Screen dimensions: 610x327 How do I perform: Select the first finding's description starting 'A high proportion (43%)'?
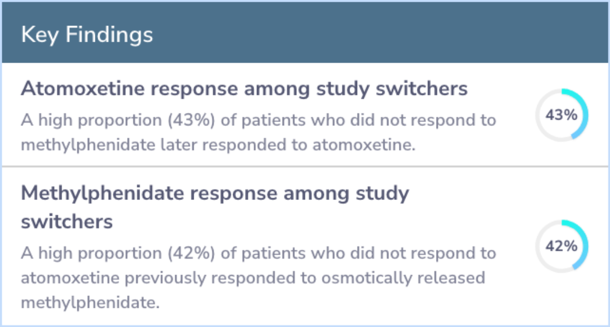[258, 132]
